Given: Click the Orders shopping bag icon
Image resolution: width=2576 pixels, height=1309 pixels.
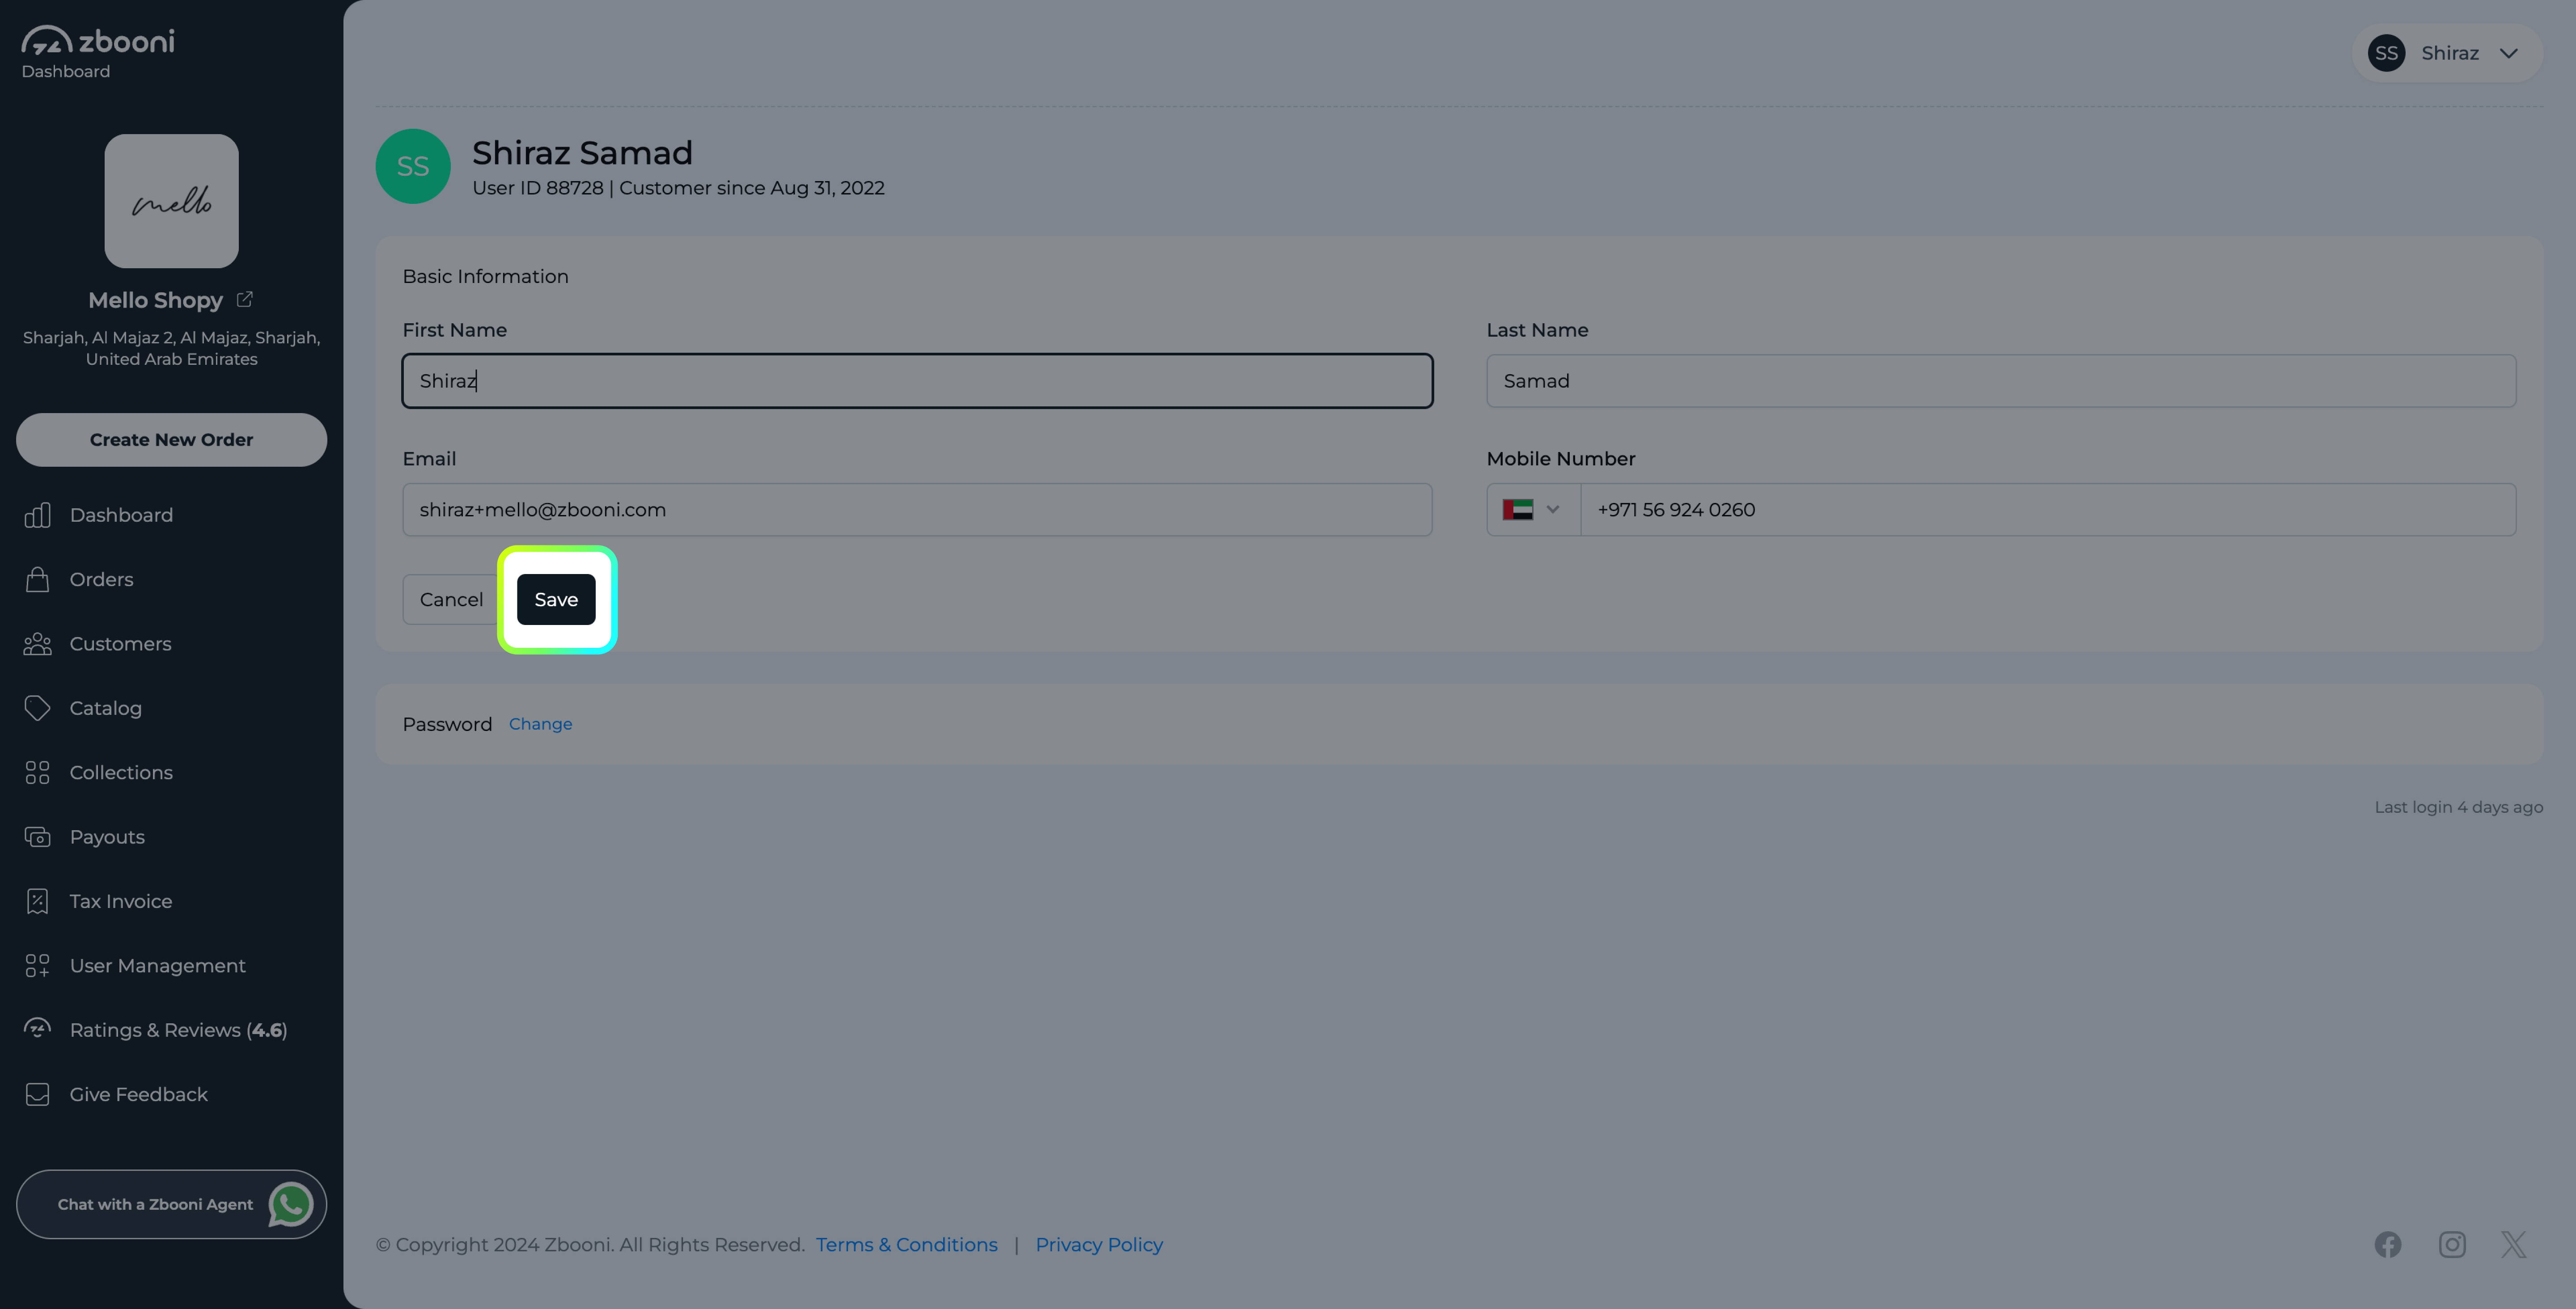Looking at the screenshot, I should pos(37,579).
